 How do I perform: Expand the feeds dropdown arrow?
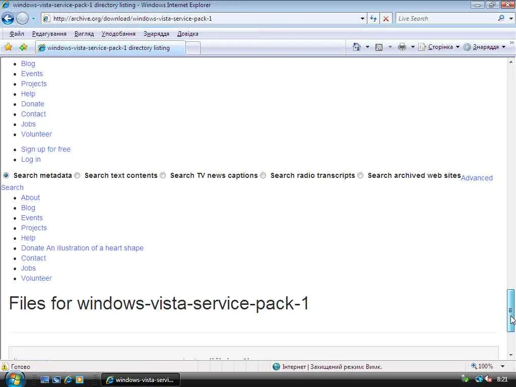(390, 47)
